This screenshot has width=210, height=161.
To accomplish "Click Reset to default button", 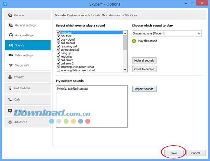I will (144, 69).
